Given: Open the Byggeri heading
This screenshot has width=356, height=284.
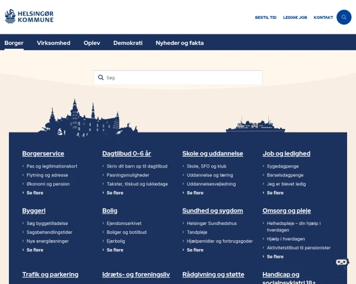Looking at the screenshot, I should tap(34, 211).
